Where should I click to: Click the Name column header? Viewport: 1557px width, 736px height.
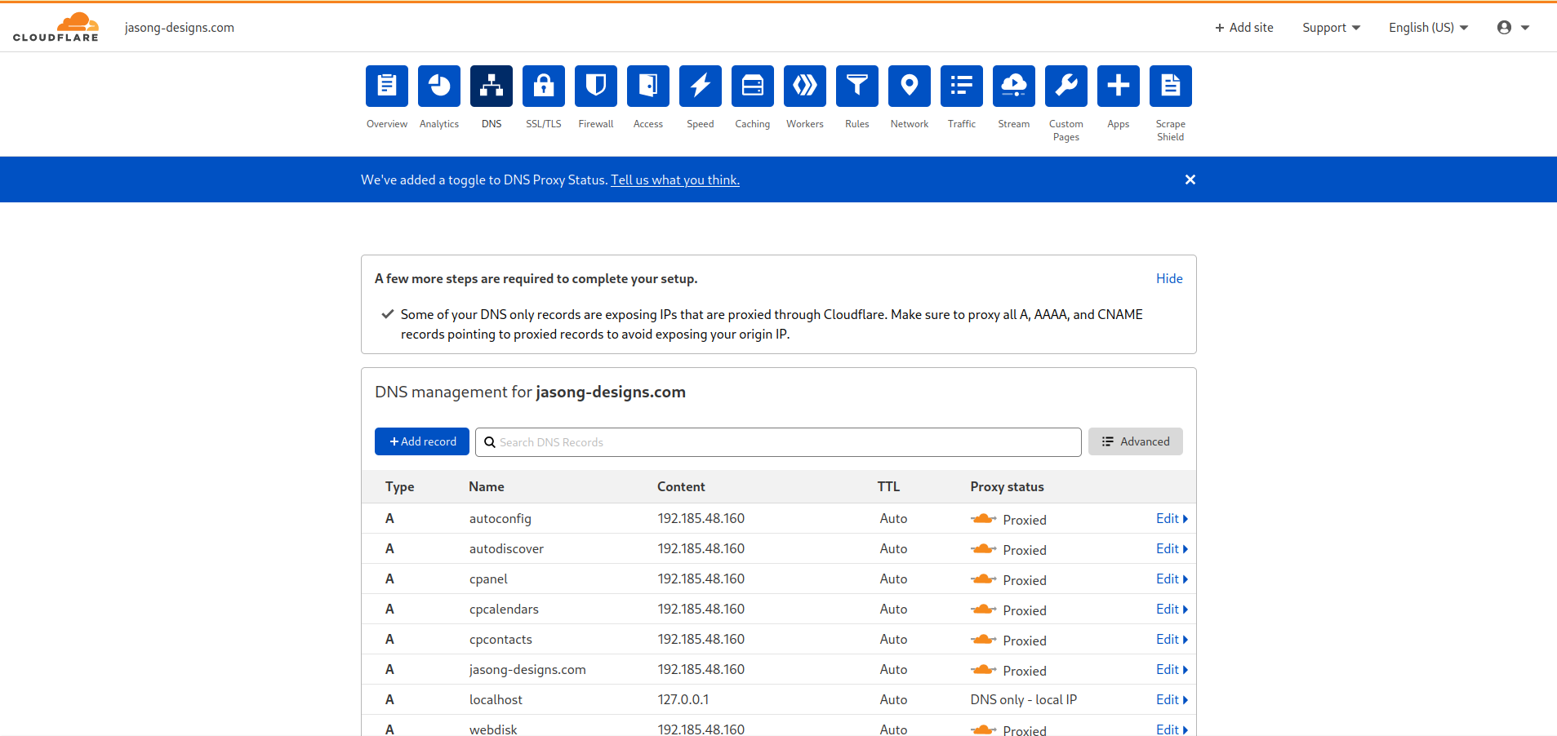tap(487, 487)
